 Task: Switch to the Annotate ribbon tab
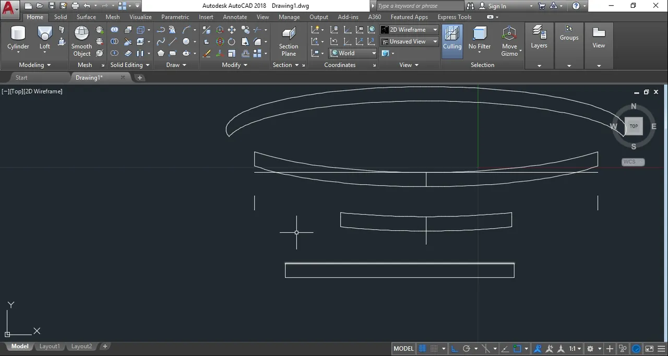coord(235,17)
